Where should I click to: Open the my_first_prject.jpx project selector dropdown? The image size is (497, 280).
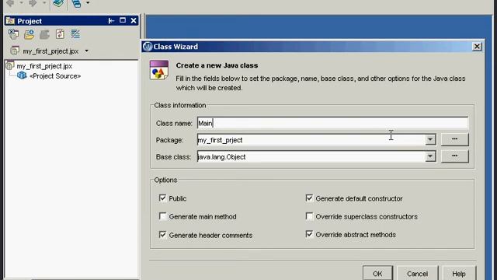pyautogui.click(x=86, y=51)
